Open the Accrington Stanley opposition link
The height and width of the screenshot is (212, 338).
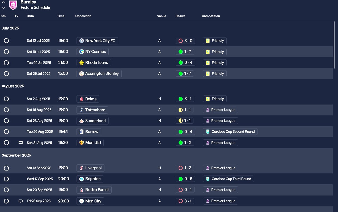pos(102,74)
